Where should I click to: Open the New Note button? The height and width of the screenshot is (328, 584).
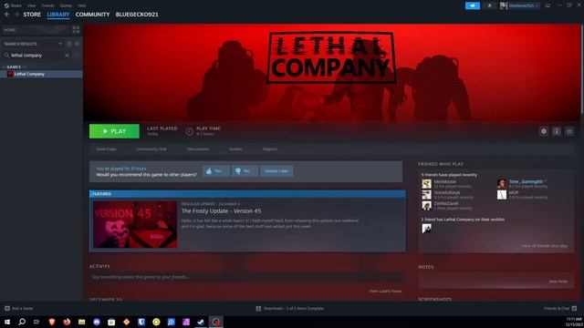point(558,282)
